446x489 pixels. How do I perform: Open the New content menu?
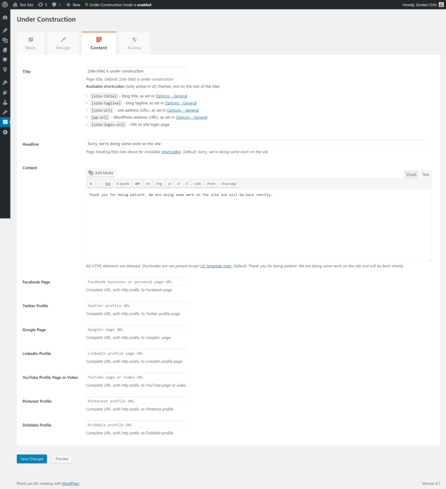73,5
